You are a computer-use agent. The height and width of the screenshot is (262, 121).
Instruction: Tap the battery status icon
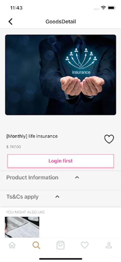point(111,8)
